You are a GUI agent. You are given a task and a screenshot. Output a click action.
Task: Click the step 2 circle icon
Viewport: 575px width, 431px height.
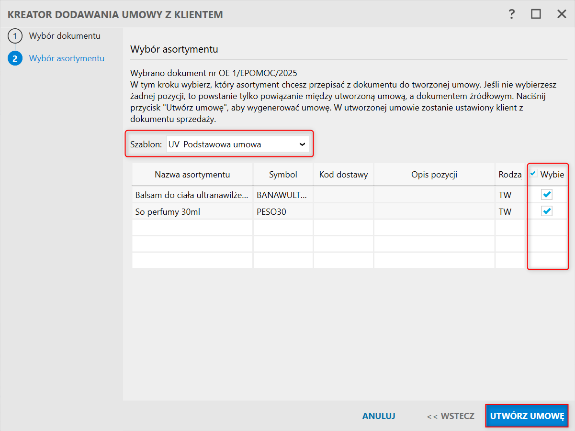point(15,58)
